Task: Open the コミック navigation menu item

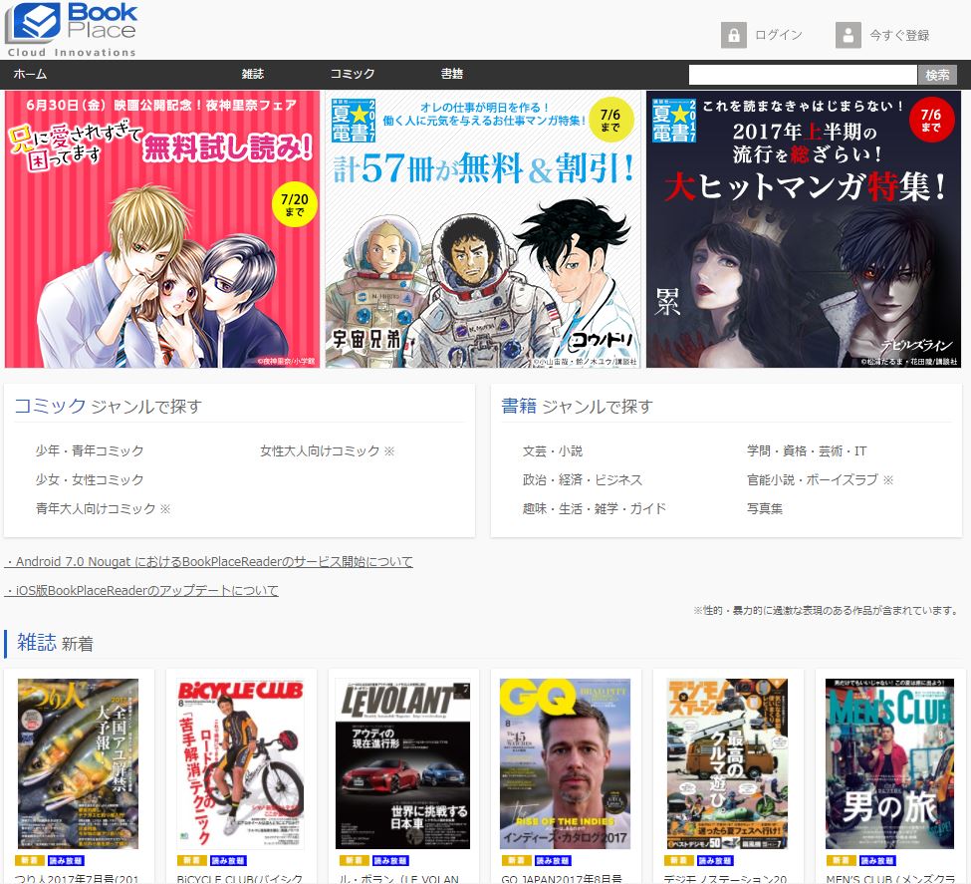Action: [x=353, y=74]
